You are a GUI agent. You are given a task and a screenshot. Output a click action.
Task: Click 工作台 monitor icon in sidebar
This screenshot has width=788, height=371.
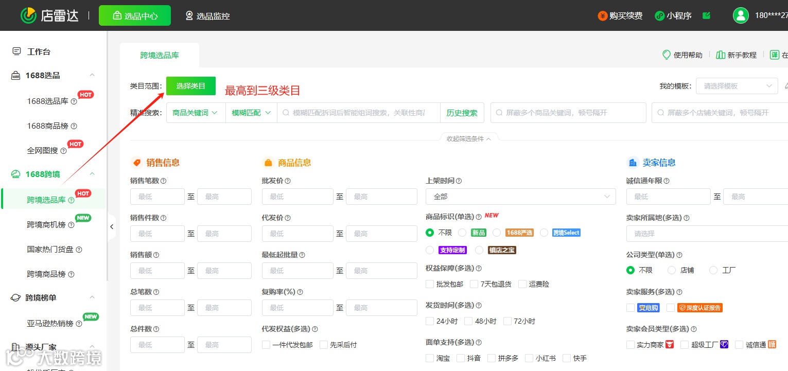coord(16,51)
